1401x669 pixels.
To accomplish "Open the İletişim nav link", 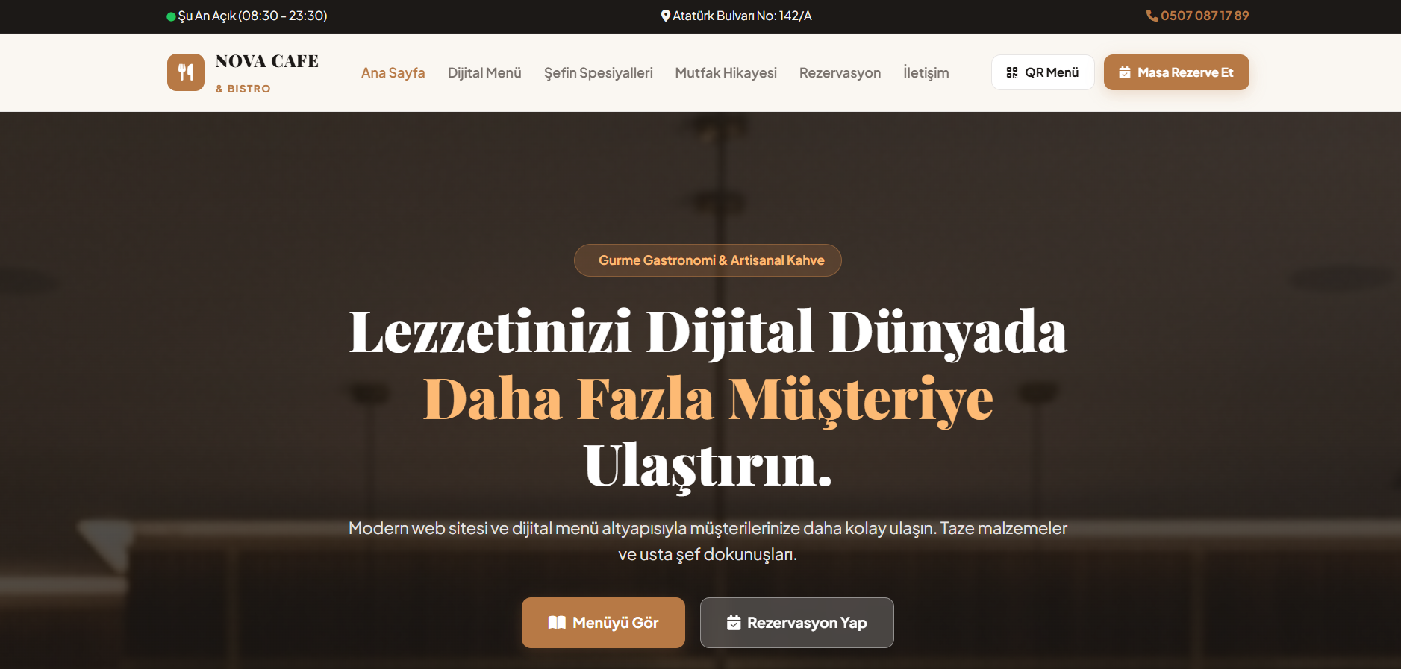I will pos(926,72).
